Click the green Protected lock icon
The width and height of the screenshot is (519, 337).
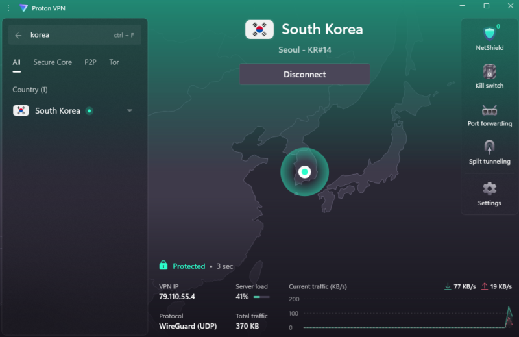pyautogui.click(x=163, y=265)
